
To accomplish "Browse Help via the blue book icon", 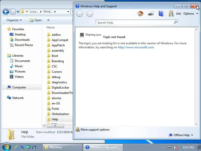I will click(161, 14).
